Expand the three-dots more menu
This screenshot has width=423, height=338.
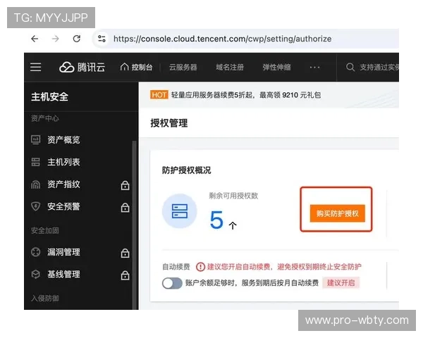[314, 67]
